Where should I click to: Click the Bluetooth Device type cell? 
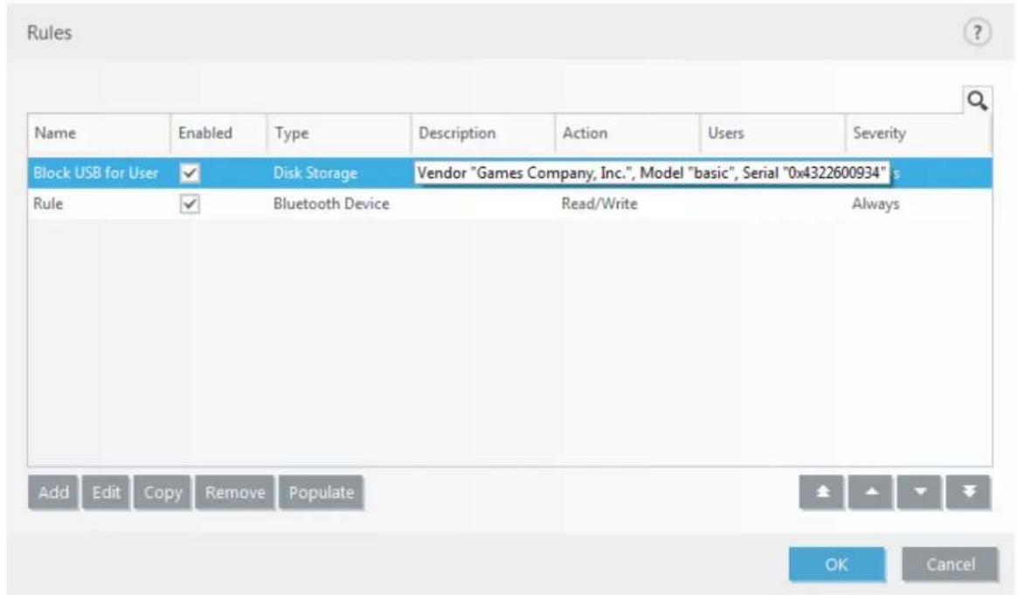click(331, 204)
